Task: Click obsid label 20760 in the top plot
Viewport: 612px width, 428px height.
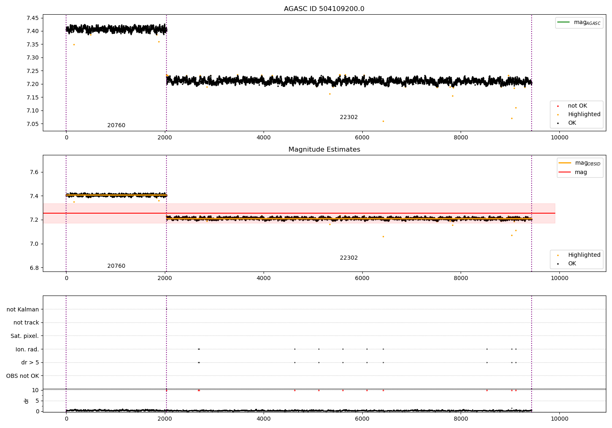Action: point(116,126)
